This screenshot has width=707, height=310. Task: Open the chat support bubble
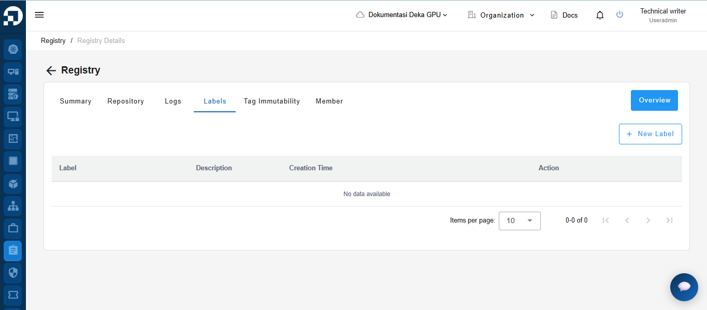[684, 287]
